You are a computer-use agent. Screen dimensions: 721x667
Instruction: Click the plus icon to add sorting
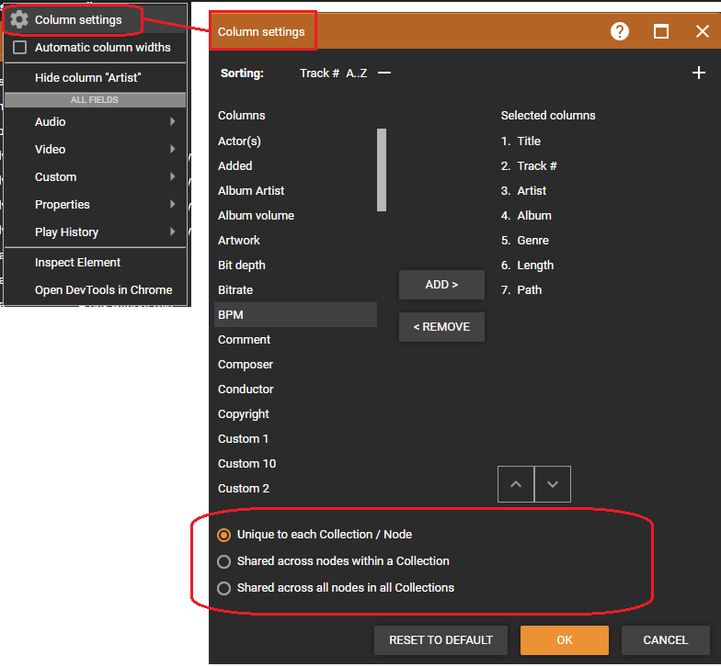(x=698, y=73)
